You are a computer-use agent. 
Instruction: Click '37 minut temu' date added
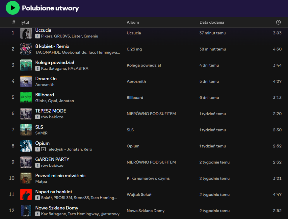pyautogui.click(x=213, y=33)
